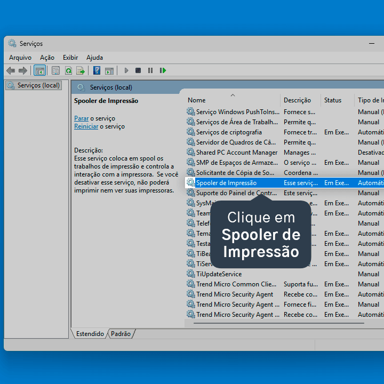Switch to the Estendido tab
Image resolution: width=384 pixels, height=384 pixels.
point(90,333)
